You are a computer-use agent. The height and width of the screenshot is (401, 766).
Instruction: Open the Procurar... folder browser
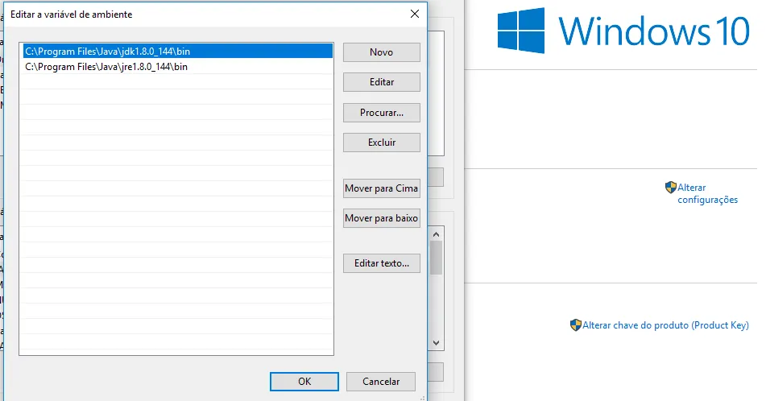click(381, 113)
